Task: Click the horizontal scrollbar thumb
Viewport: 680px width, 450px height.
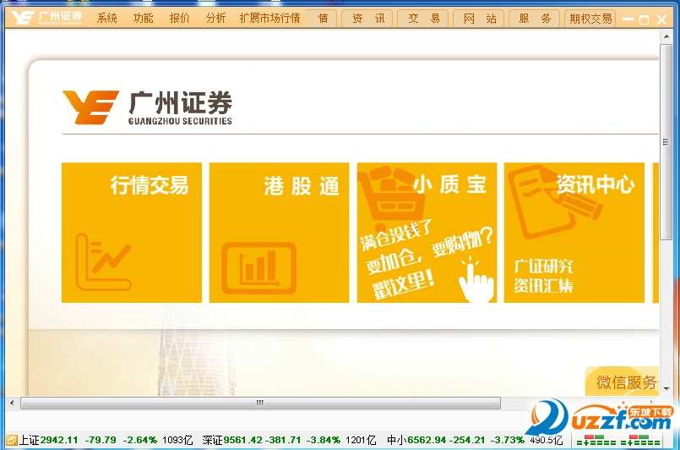Action: (260, 403)
